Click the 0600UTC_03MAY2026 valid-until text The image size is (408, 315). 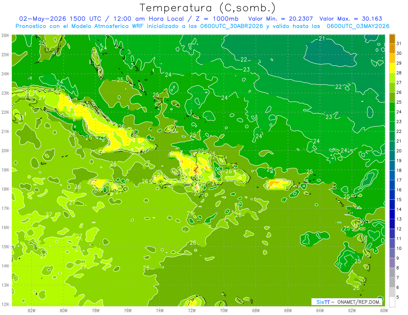pos(358,26)
